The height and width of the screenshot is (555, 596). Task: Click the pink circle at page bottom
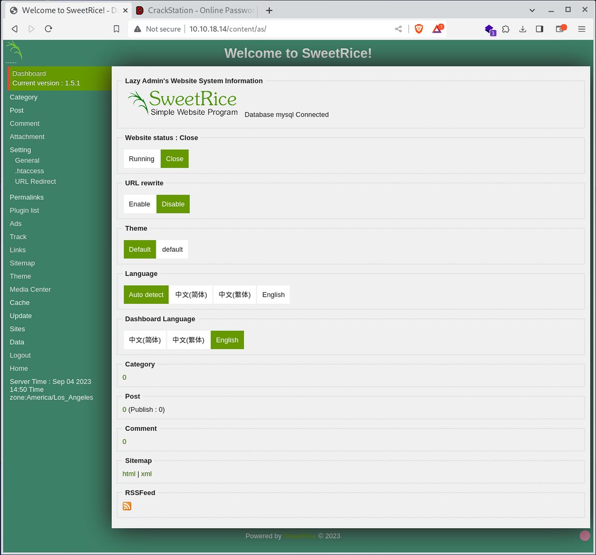point(585,535)
